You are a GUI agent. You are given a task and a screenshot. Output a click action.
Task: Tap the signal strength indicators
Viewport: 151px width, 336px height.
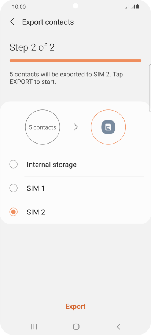pos(130,7)
